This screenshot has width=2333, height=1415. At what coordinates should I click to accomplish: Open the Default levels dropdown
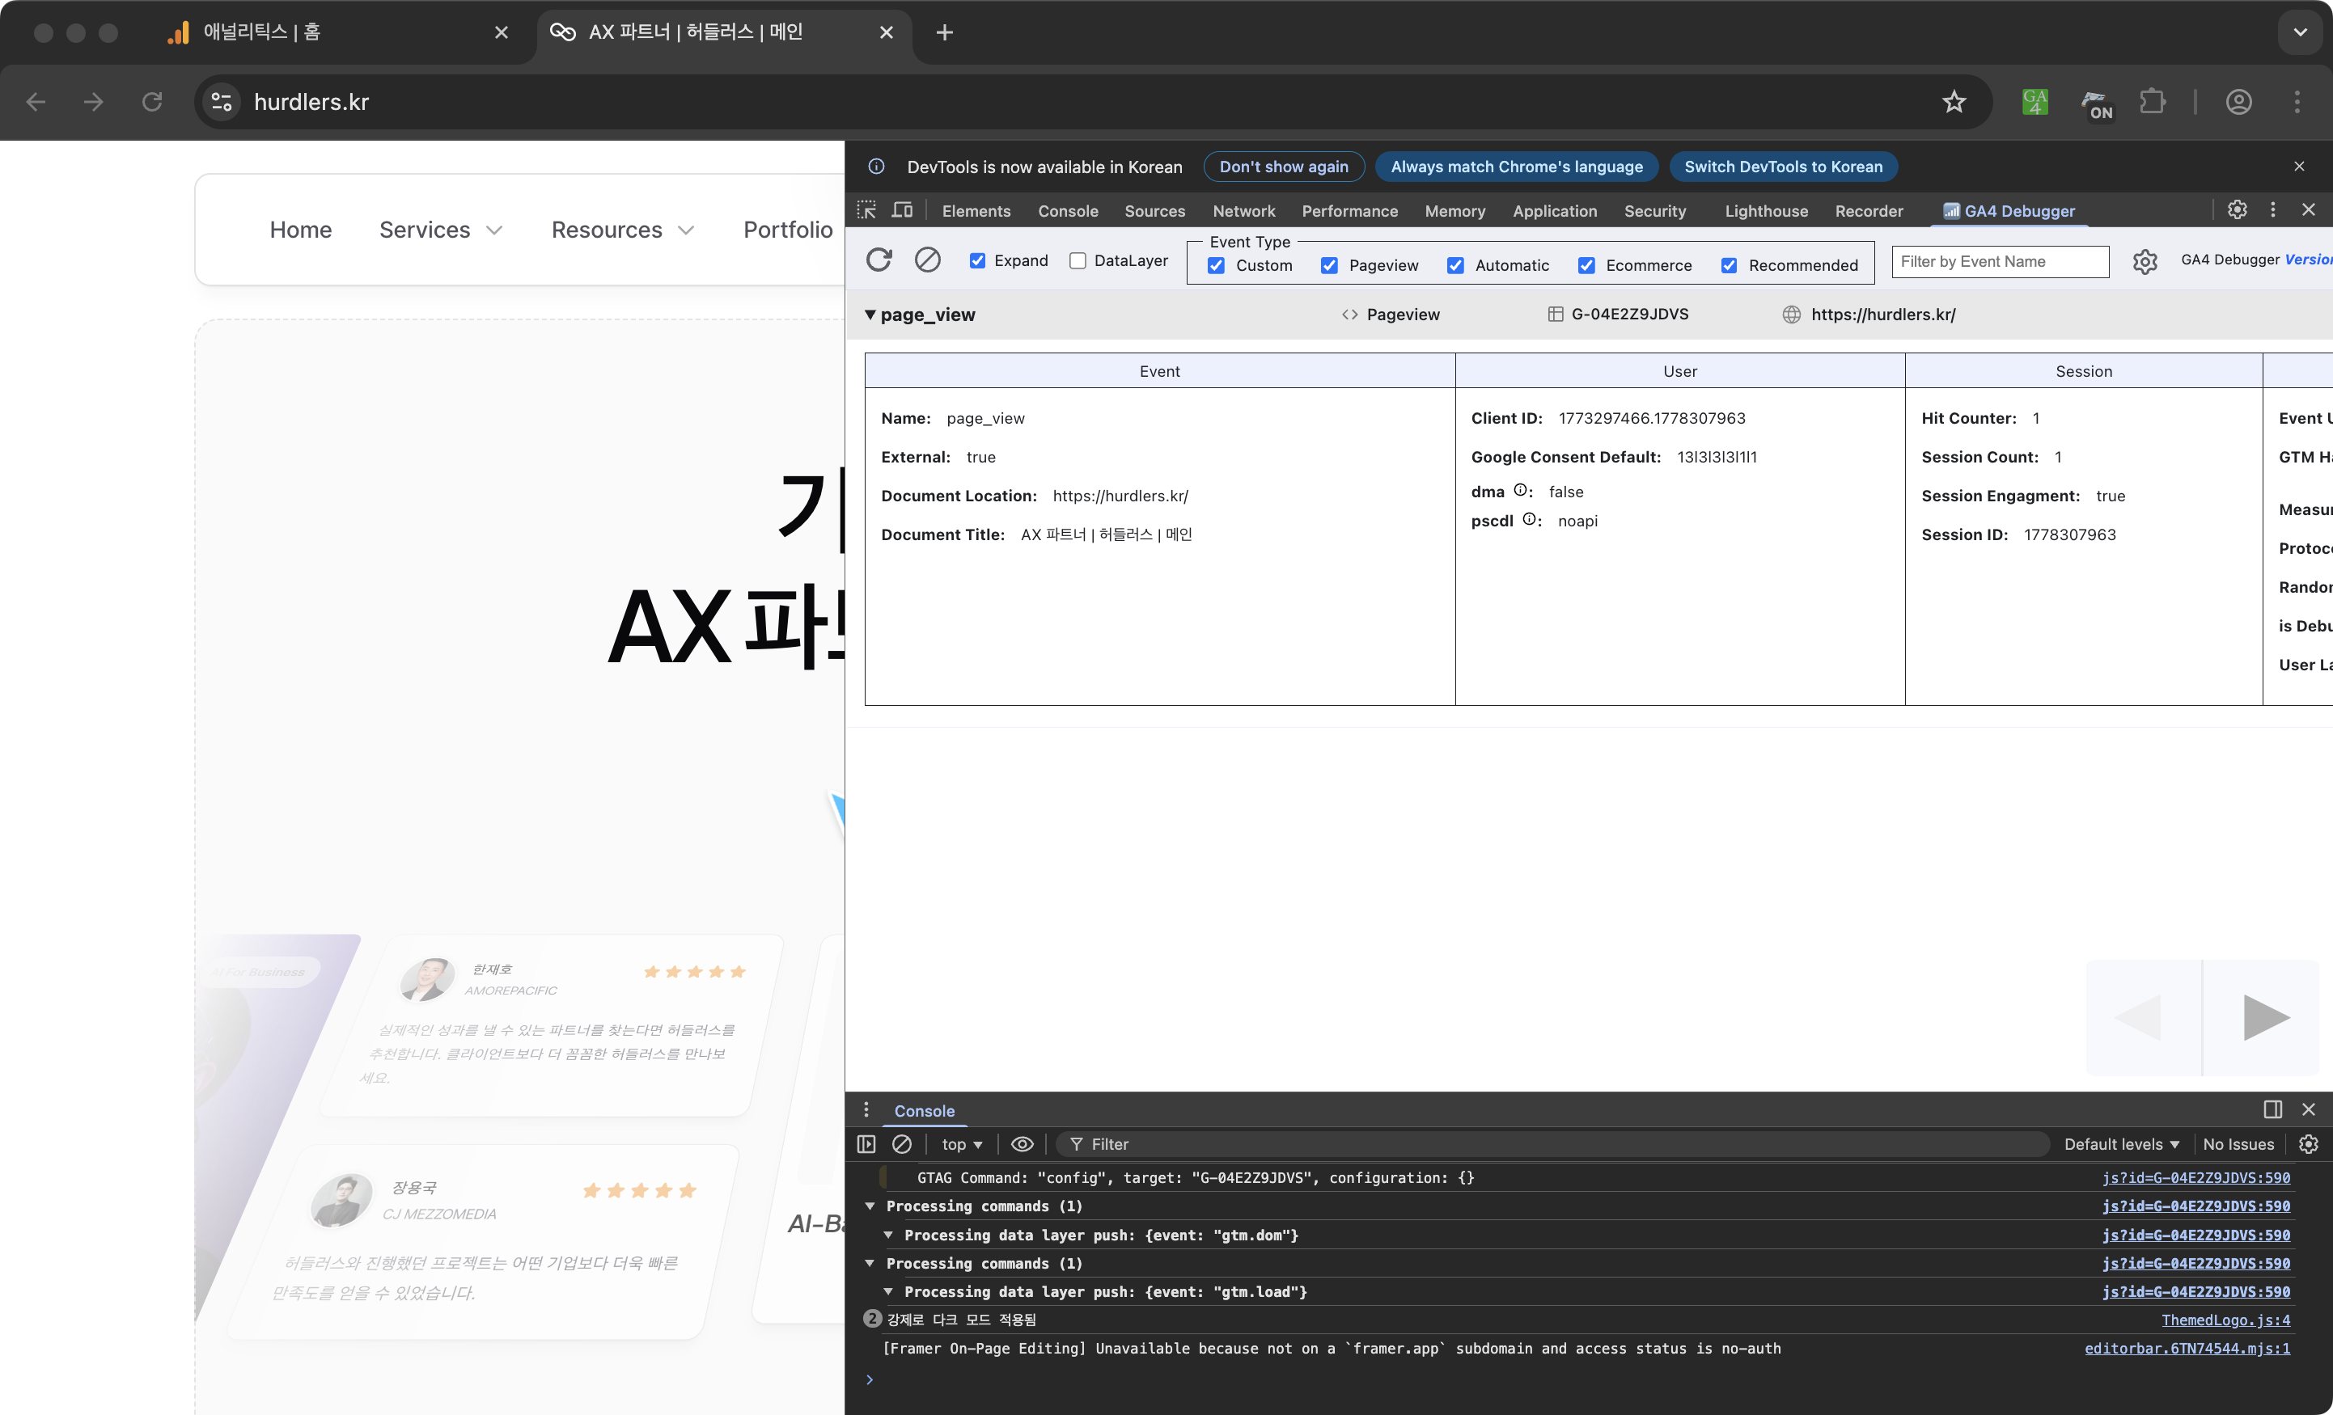coord(2122,1143)
